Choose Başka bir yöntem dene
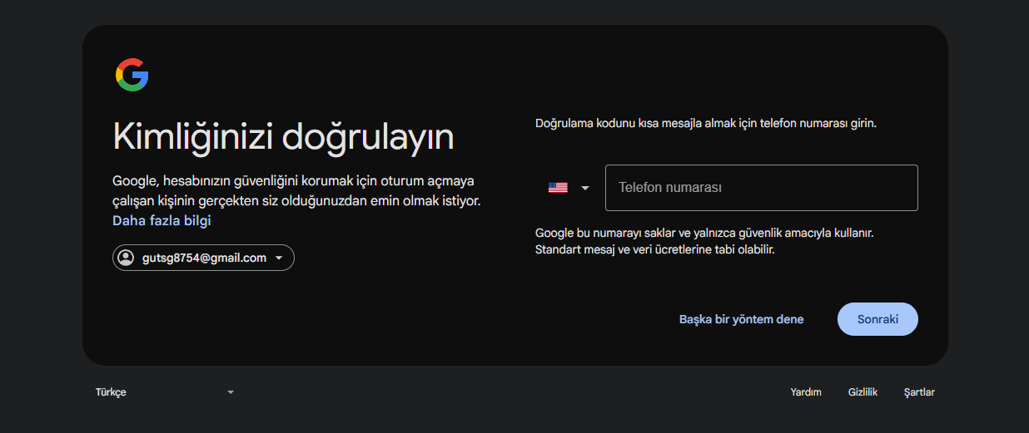 coord(741,319)
